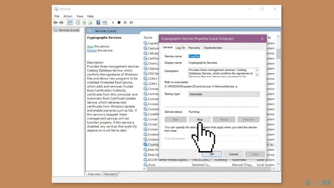Click the Back arrow in Services toolbar

pyautogui.click(x=55, y=22)
